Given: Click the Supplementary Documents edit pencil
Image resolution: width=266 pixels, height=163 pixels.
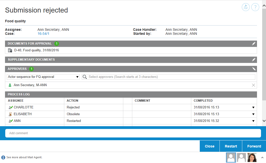Looking at the screenshot, I should tap(253, 60).
